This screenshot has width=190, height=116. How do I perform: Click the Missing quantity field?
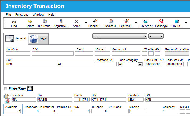pyautogui.click(x=137, y=111)
